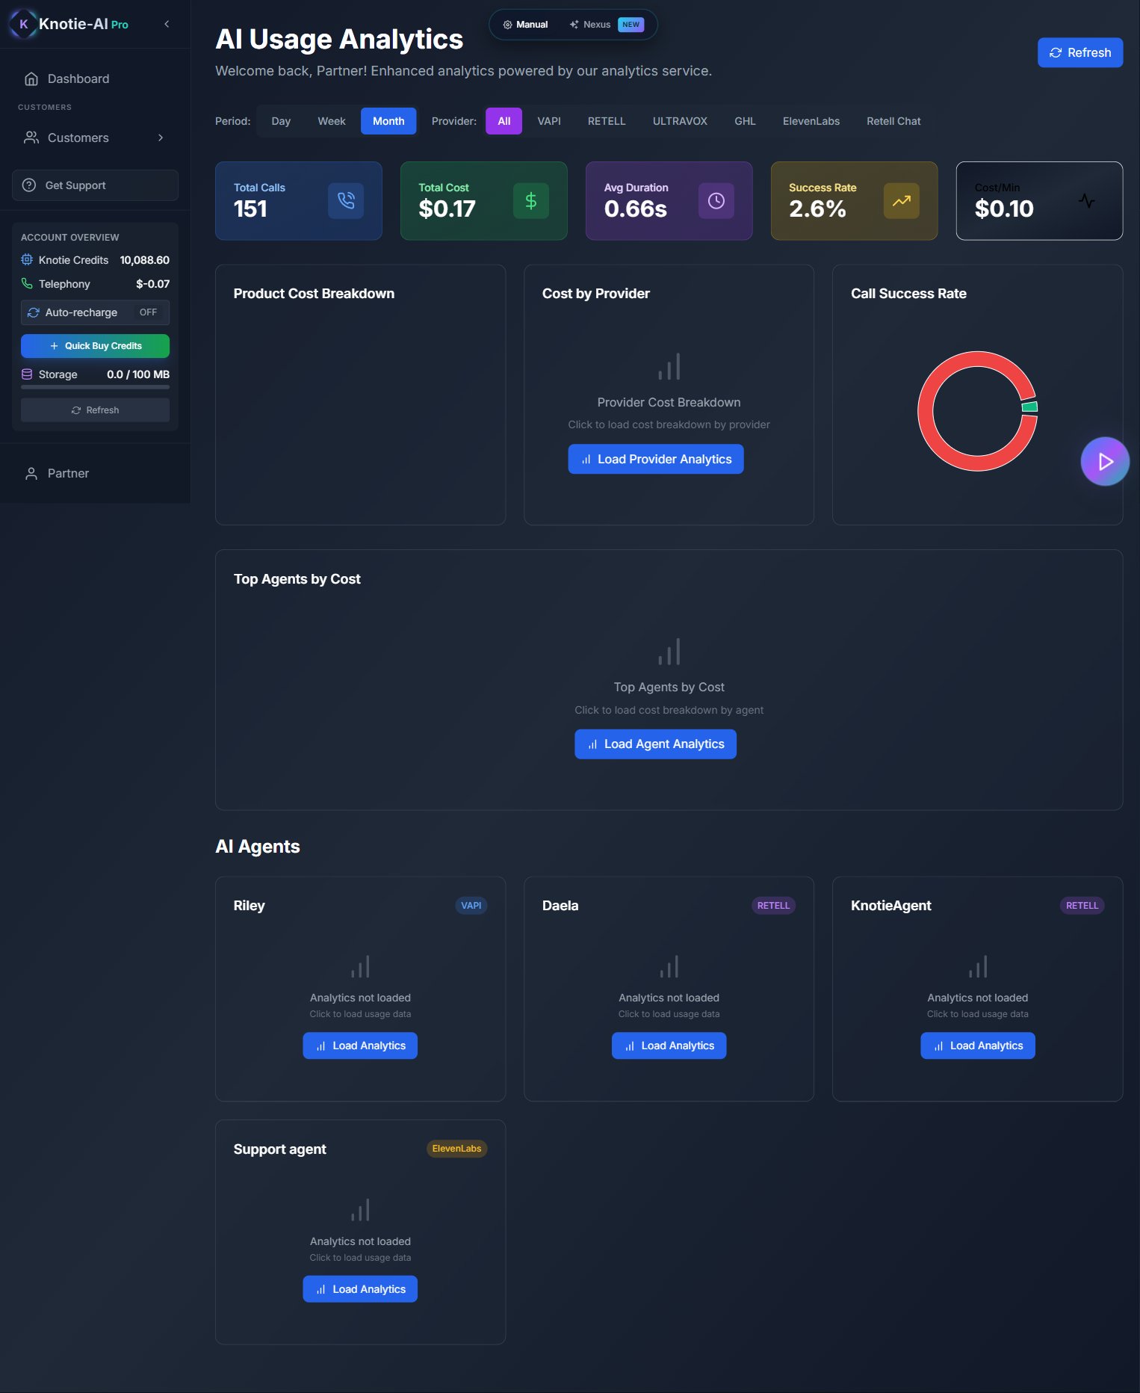
Task: Click the Avg Duration clock icon
Action: click(716, 200)
